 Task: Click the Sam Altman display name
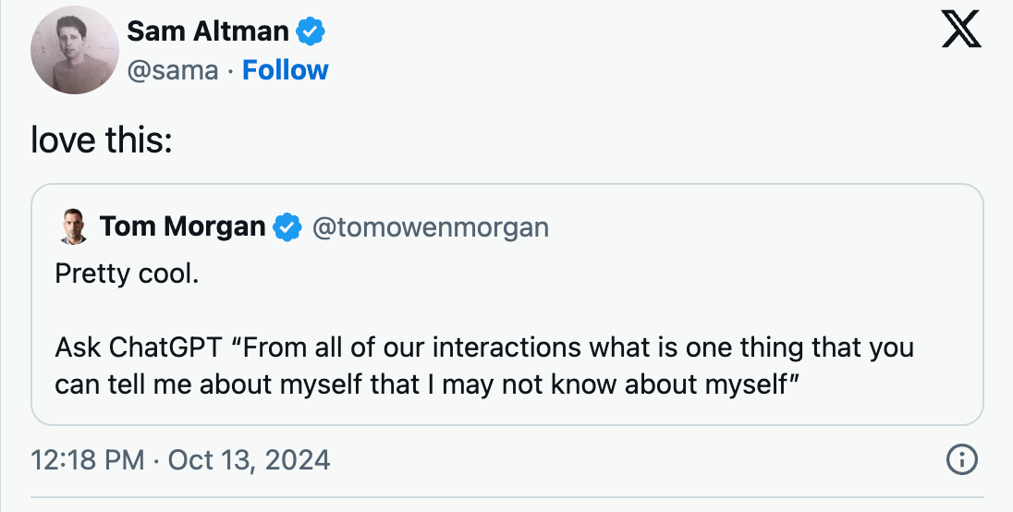(x=207, y=31)
